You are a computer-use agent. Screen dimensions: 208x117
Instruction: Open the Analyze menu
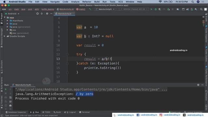75,2
